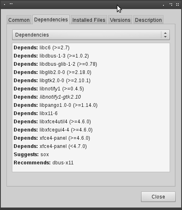Select the Dependencies tab
This screenshot has width=182, height=210.
[51, 20]
